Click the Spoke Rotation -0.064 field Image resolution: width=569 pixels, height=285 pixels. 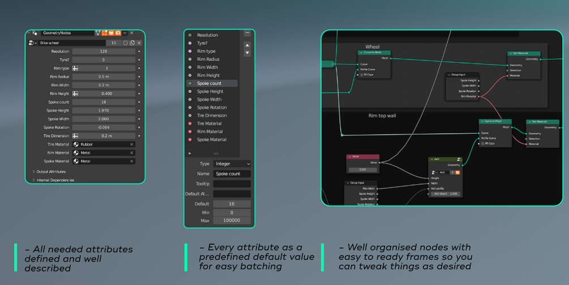(x=104, y=127)
